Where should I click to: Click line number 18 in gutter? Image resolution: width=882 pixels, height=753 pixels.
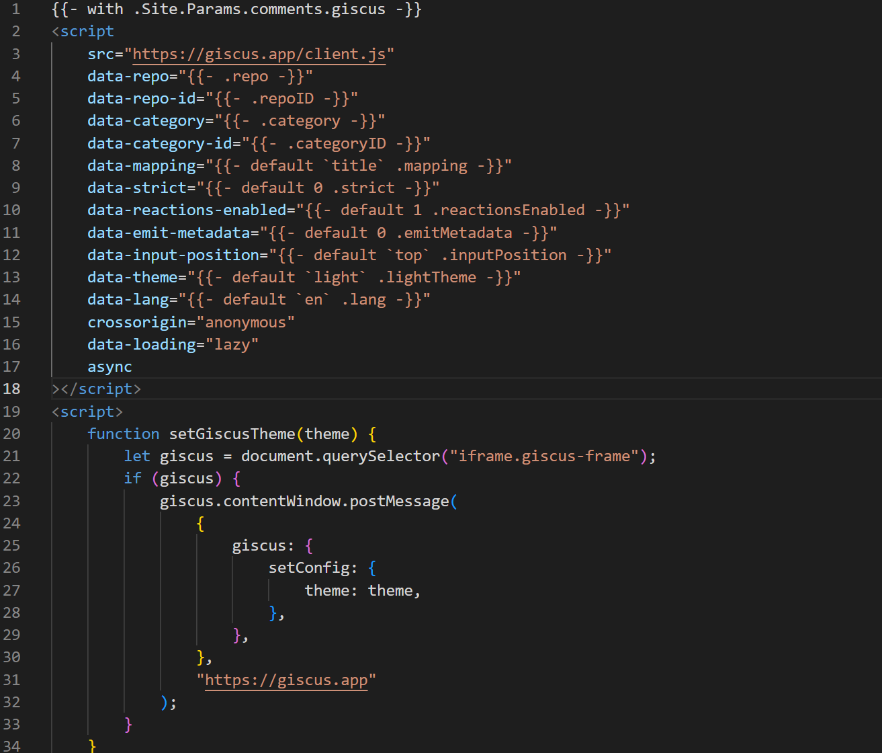coord(11,389)
